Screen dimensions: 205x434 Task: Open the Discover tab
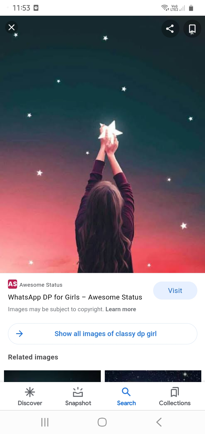[30, 397]
